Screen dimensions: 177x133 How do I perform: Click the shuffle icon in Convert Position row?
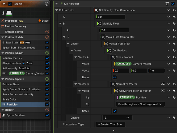[163, 91]
